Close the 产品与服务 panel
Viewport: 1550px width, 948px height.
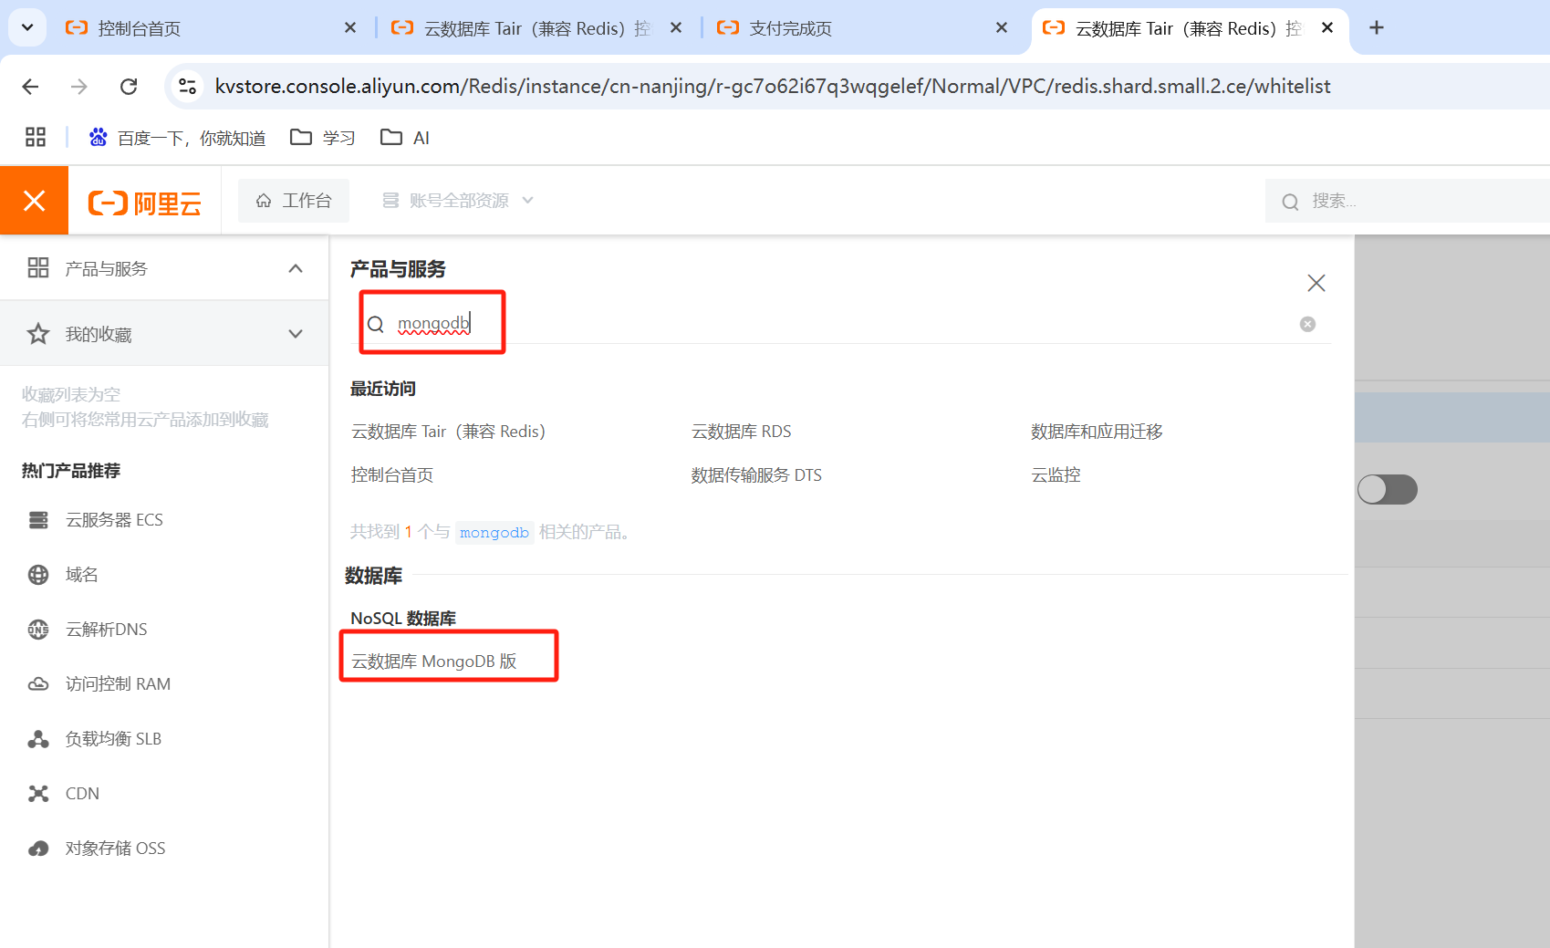[1316, 283]
